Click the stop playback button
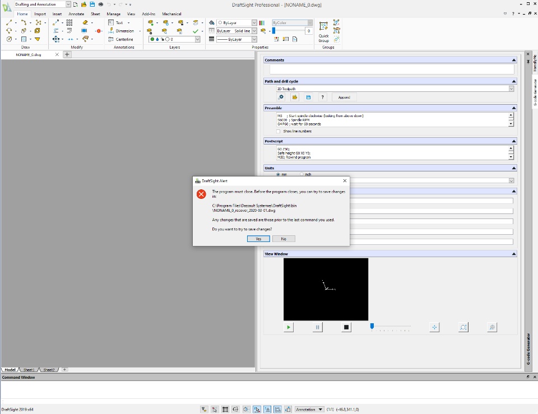538x414 pixels. tap(346, 327)
